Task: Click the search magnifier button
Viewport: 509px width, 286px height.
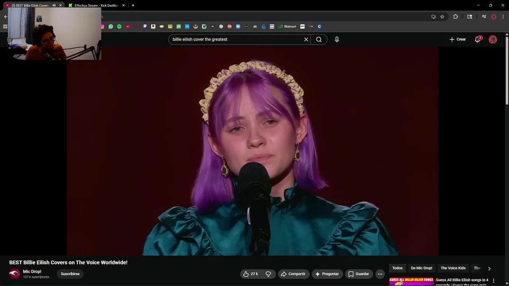Action: coord(319,39)
